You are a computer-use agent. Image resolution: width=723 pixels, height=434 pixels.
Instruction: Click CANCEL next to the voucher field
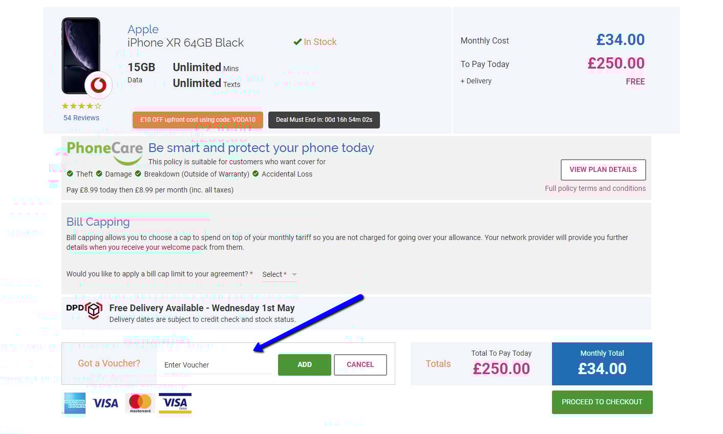click(360, 364)
